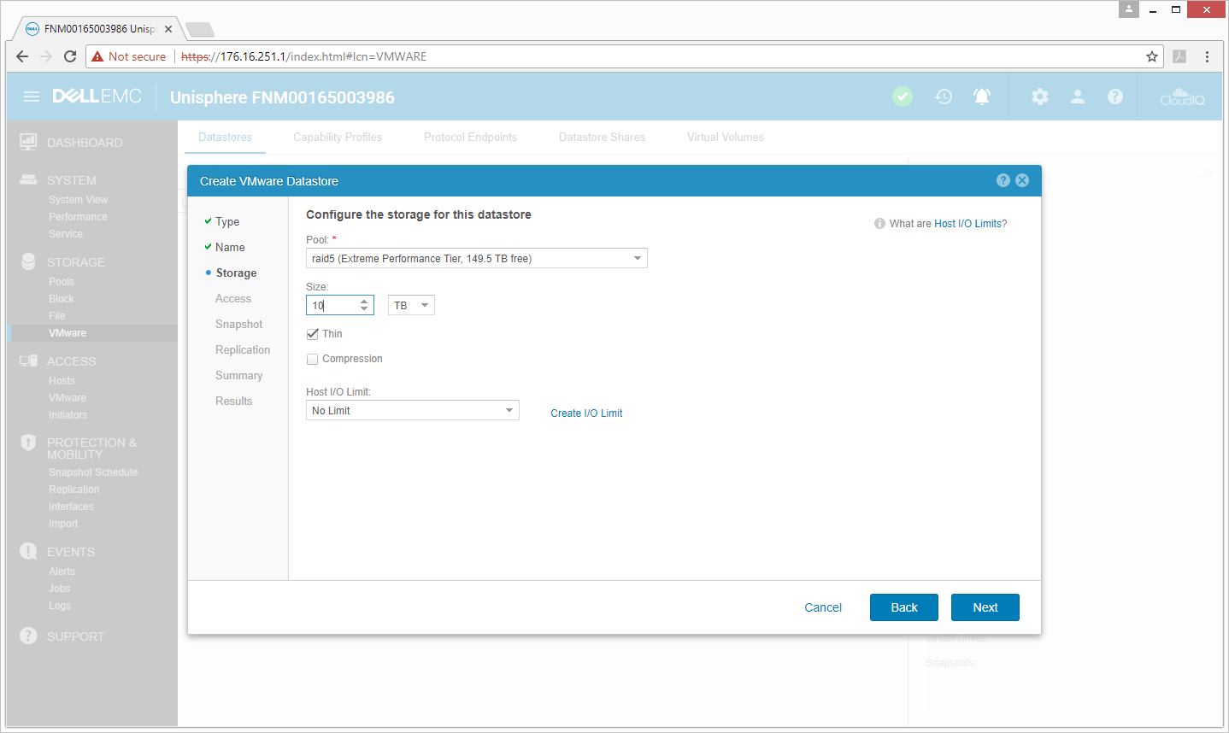The image size is (1229, 733).
Task: Decrease size with the down stepper arrow
Action: pos(364,309)
